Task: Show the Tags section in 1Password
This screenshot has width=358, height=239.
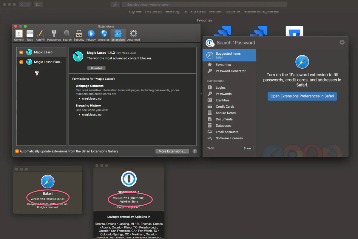Action: 247,148
